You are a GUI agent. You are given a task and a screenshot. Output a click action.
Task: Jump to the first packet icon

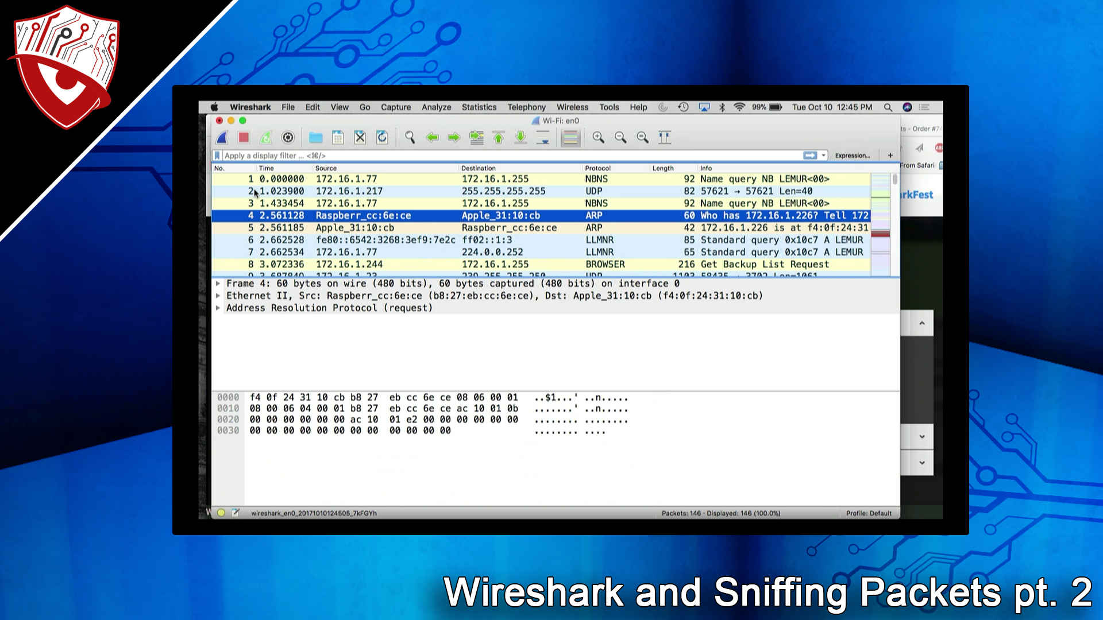coord(498,137)
